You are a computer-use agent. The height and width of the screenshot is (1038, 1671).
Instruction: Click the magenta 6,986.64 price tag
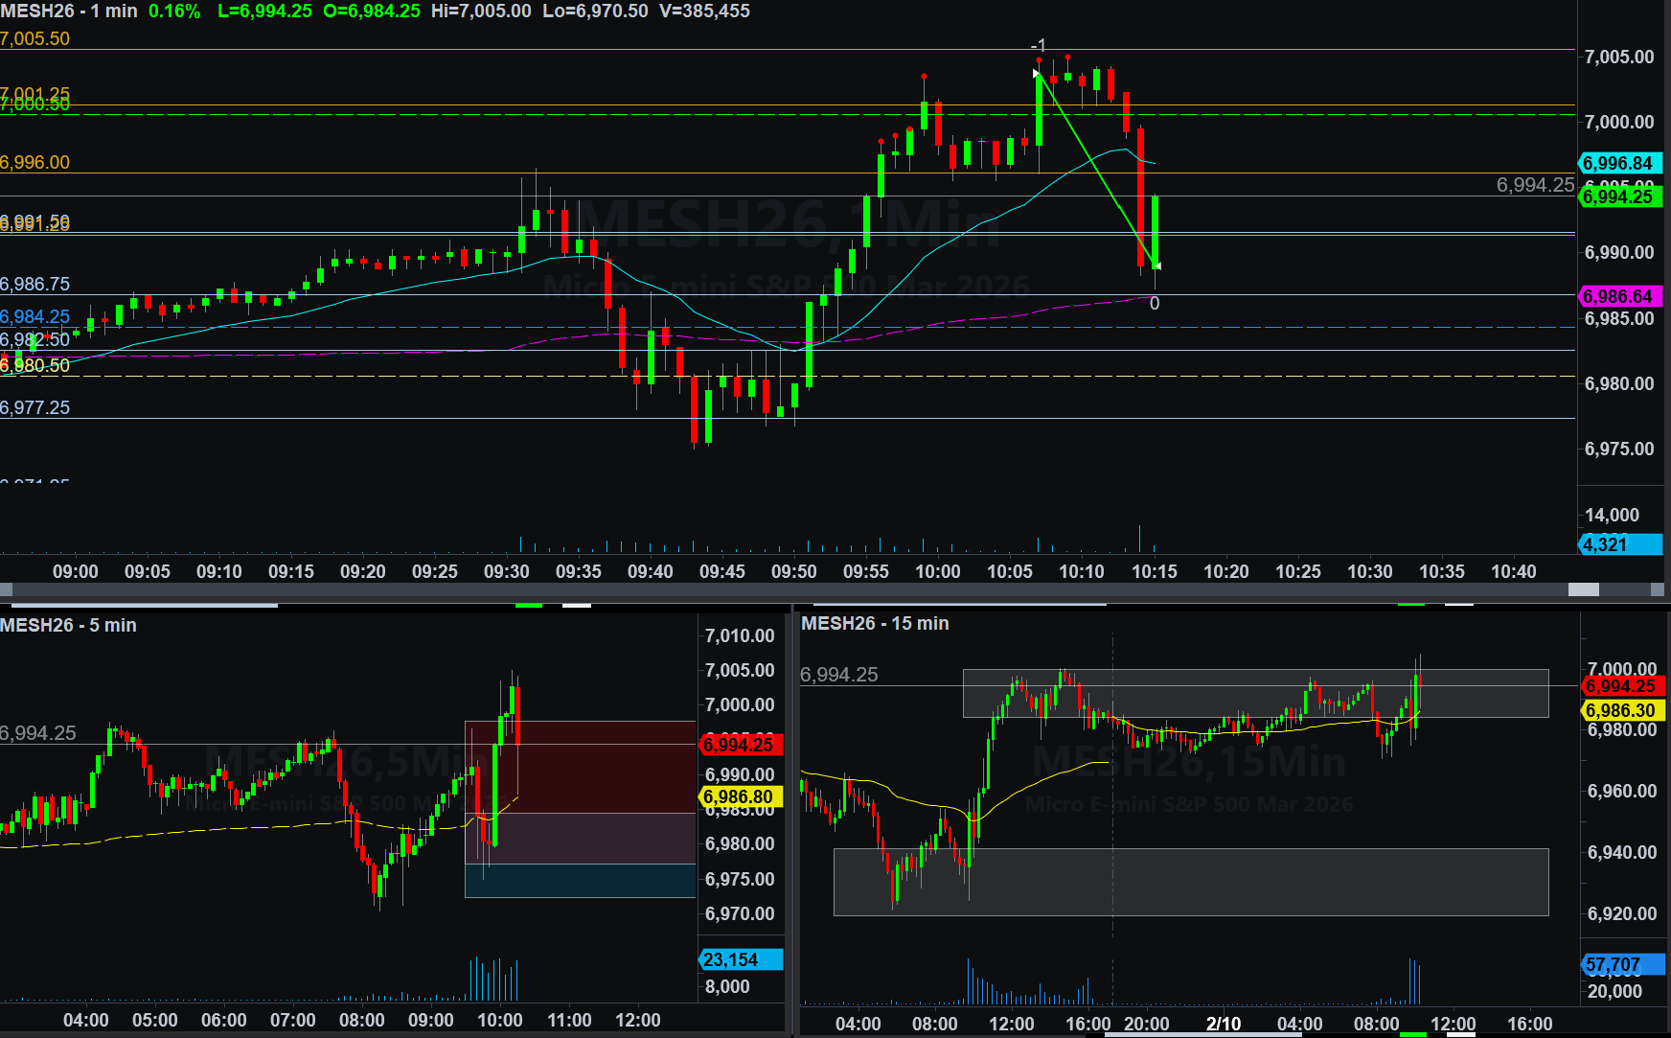click(1618, 297)
